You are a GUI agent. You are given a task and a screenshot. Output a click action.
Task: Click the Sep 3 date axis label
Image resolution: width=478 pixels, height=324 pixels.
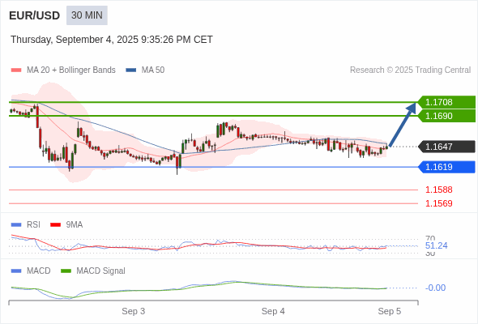[134, 311]
